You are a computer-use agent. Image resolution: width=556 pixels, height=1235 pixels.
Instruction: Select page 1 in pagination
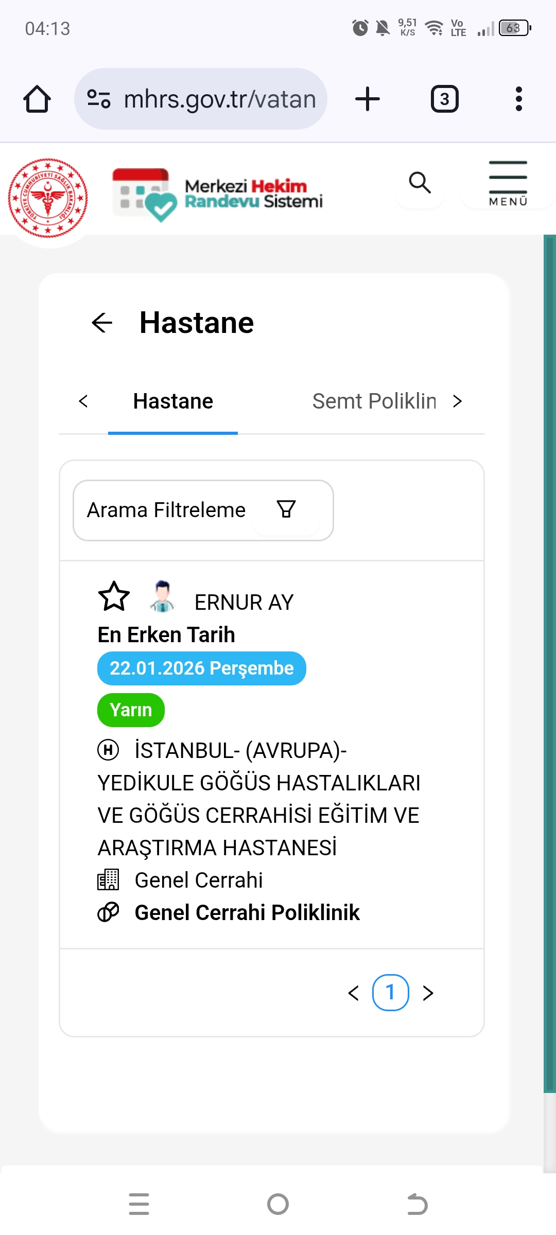391,993
